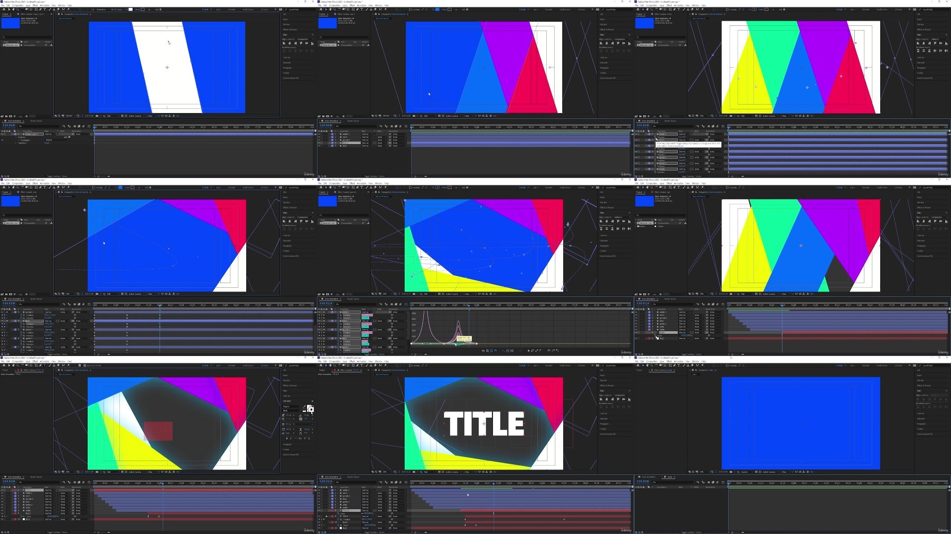Click Motion Blur enable icon in TITLE screenshot timeline
Screen dimensions: 951x534
click(400, 482)
